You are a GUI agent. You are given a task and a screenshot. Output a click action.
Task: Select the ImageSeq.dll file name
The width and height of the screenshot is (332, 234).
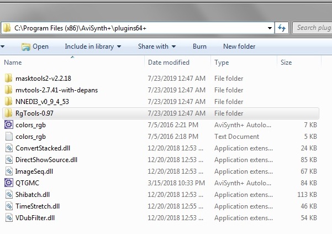34,171
